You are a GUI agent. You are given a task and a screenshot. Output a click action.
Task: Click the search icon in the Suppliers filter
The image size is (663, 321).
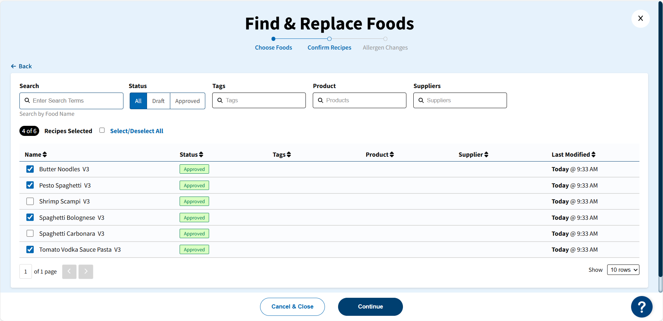[x=422, y=100]
